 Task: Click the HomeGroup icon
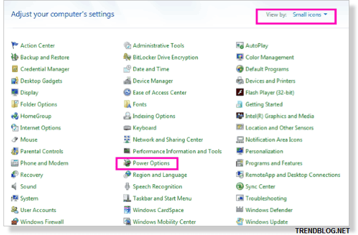[14, 116]
